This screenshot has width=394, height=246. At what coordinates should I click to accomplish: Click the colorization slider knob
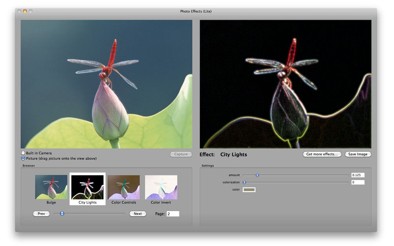tap(244, 182)
